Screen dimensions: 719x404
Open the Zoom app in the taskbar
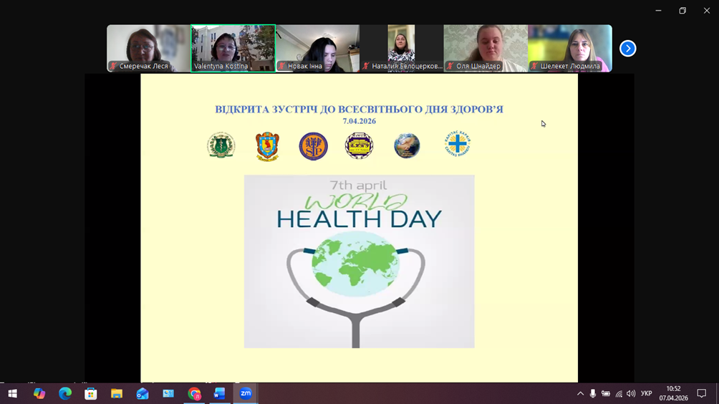coord(246,393)
